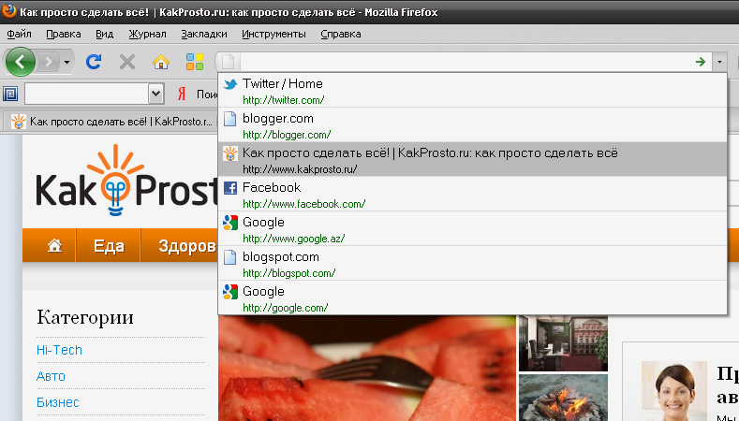The image size is (739, 421).
Task: Click the grey stop loading X icon
Action: 127,62
